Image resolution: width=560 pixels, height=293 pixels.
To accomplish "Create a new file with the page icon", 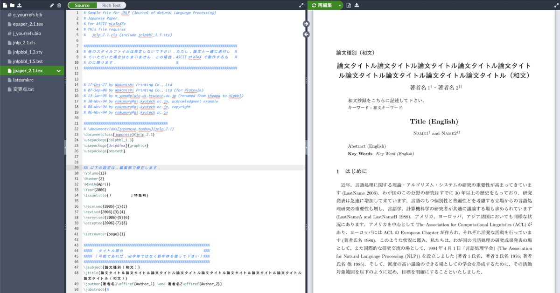I will 6,5.
